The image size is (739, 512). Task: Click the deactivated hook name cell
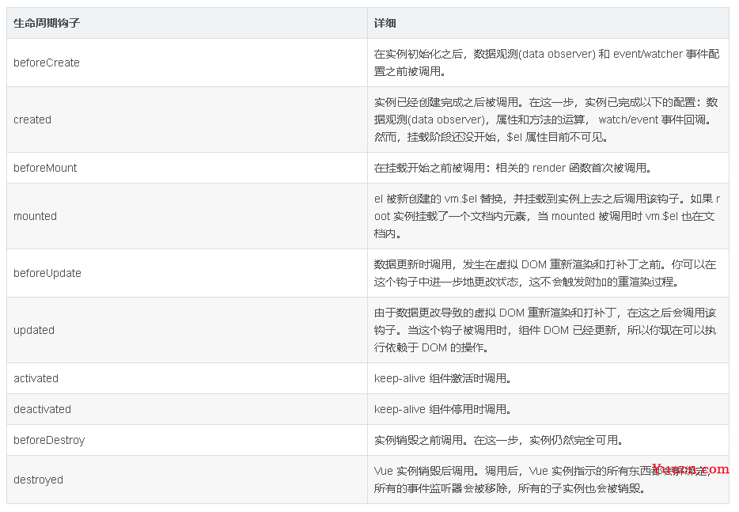tap(43, 409)
